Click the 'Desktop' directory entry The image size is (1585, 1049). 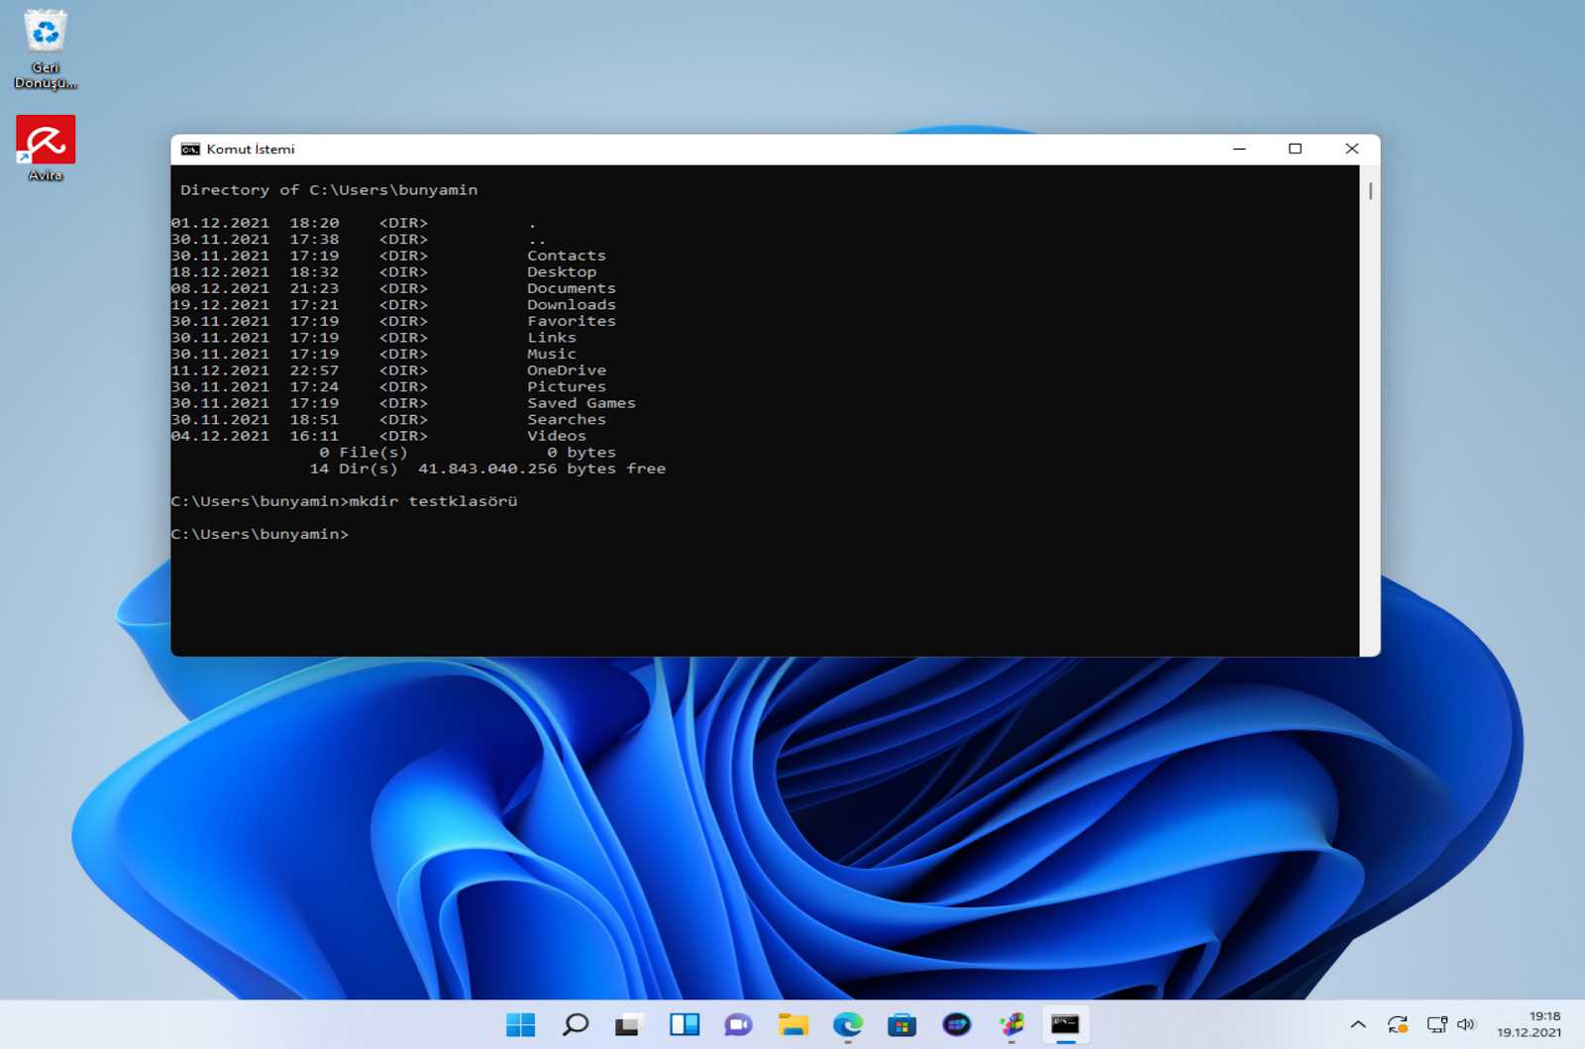[x=562, y=272]
